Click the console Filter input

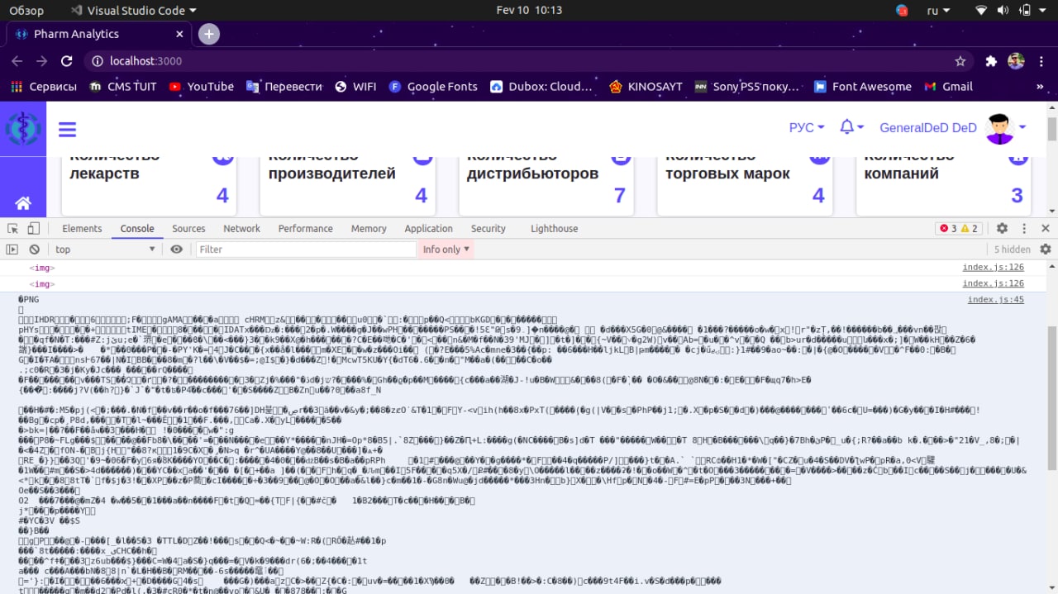point(306,249)
